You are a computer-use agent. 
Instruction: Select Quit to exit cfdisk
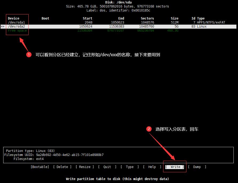[x=107, y=167]
